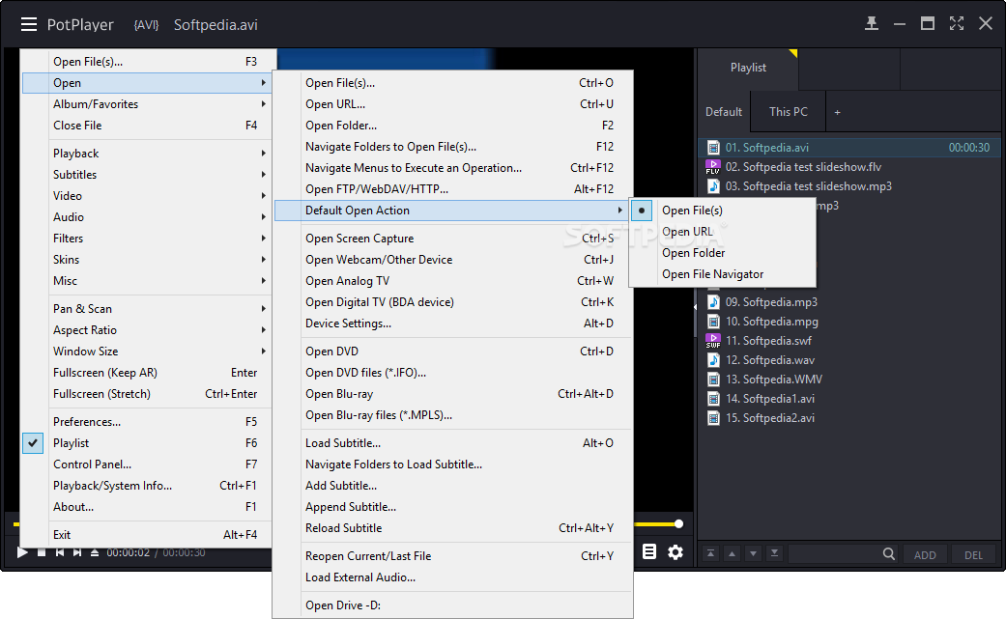
Task: Click Open Webcam/Other Device entry
Action: tap(453, 259)
